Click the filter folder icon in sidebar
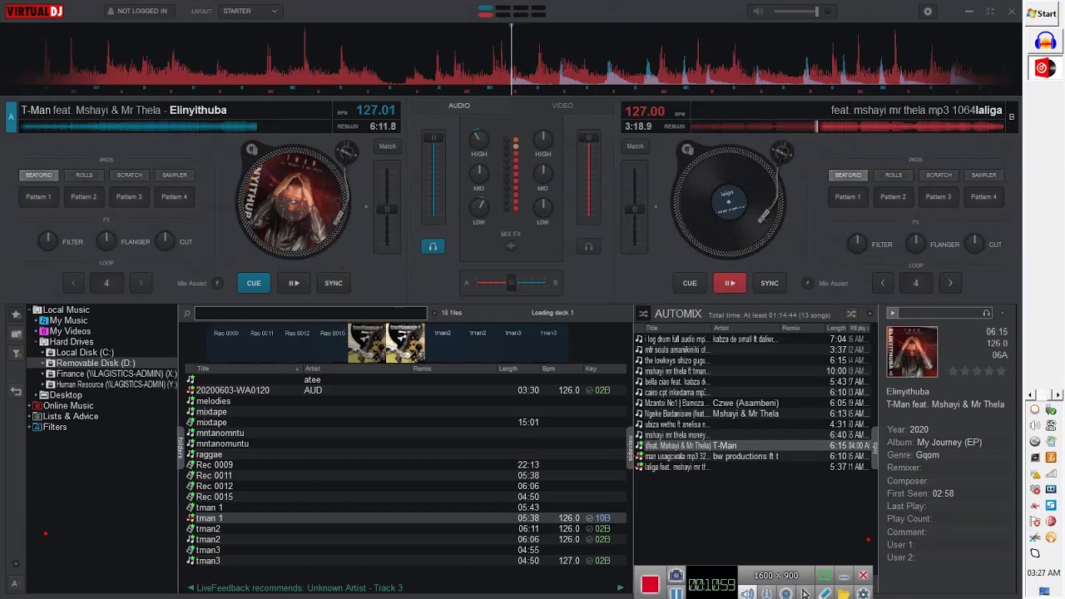Screen dimensions: 1065x599 tap(16, 354)
